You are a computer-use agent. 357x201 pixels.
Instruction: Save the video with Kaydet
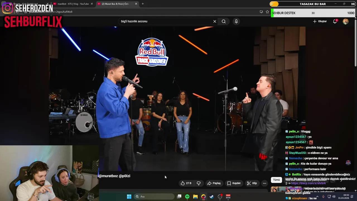point(234,183)
